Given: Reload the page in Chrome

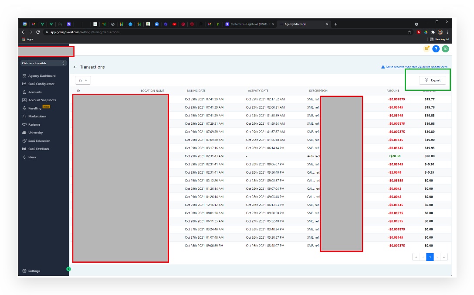Looking at the screenshot, I should [38, 32].
